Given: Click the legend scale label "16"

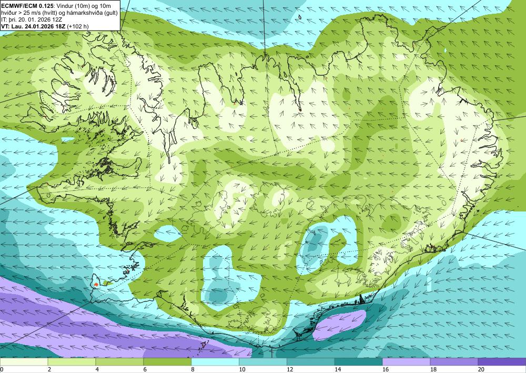Looking at the screenshot, I should [x=386, y=370].
